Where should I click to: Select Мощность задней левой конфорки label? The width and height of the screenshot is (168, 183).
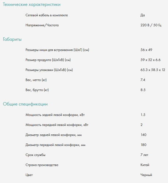pos(55,115)
